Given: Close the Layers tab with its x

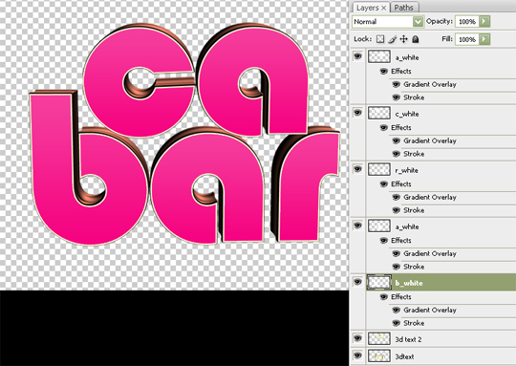Looking at the screenshot, I should coord(384,8).
